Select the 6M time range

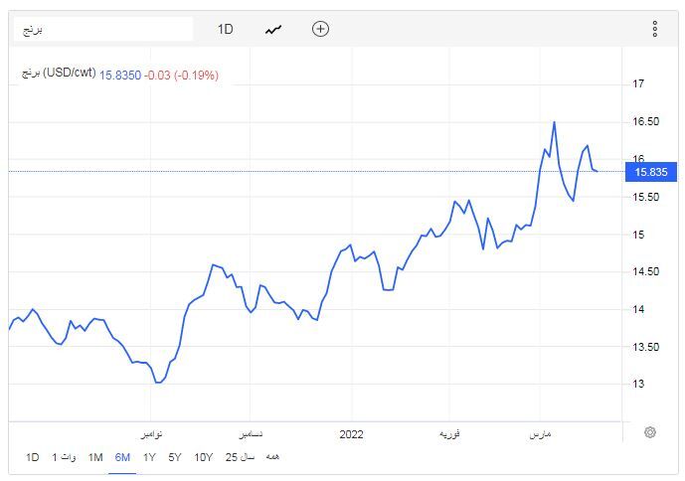click(x=122, y=457)
